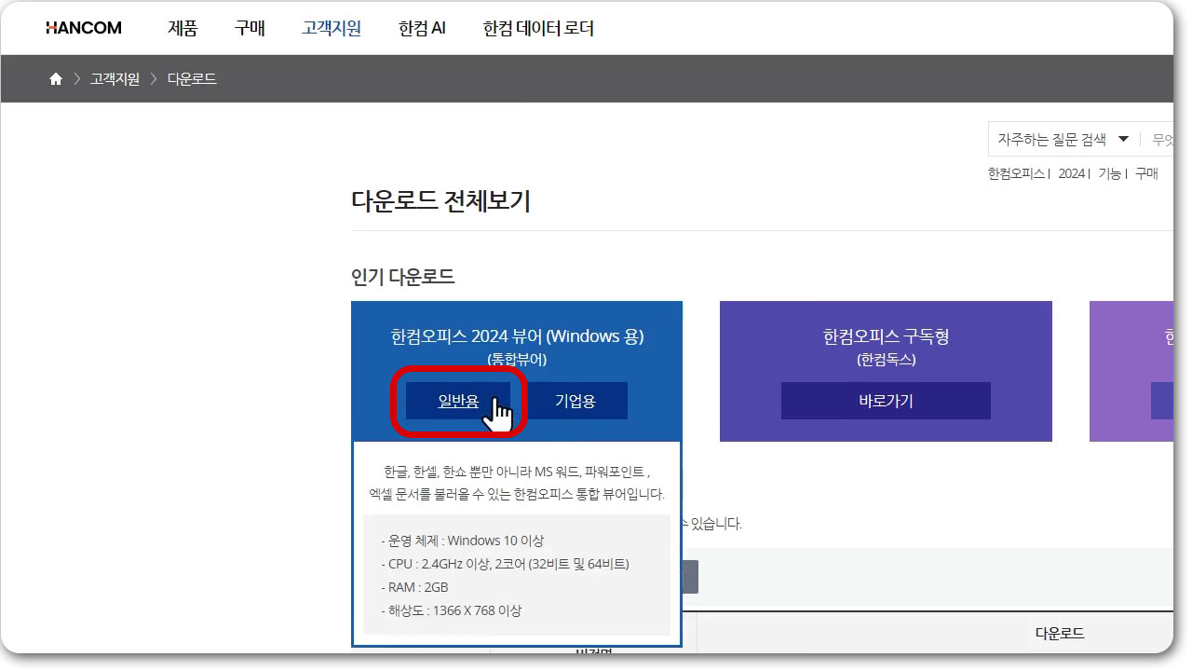
Task: Click the HANCOM logo
Action: [83, 28]
